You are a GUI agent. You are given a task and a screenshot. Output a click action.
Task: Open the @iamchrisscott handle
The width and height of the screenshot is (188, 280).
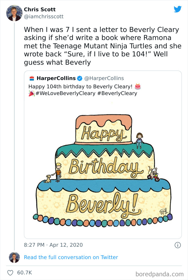pyautogui.click(x=44, y=16)
